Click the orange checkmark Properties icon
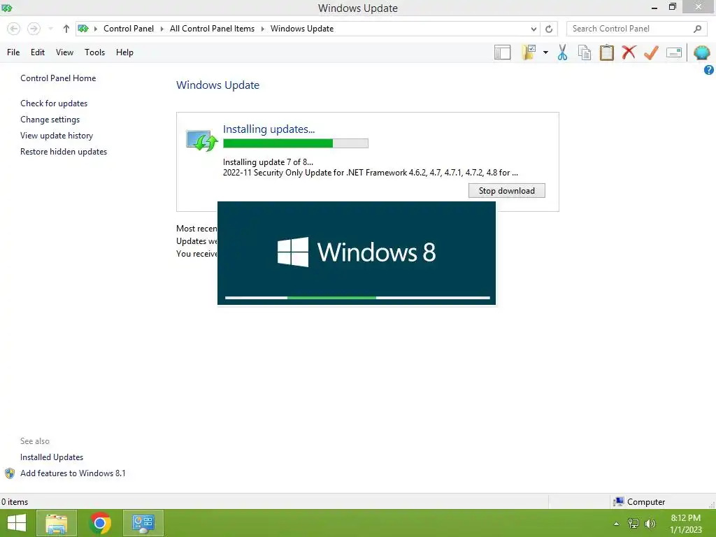 point(651,52)
